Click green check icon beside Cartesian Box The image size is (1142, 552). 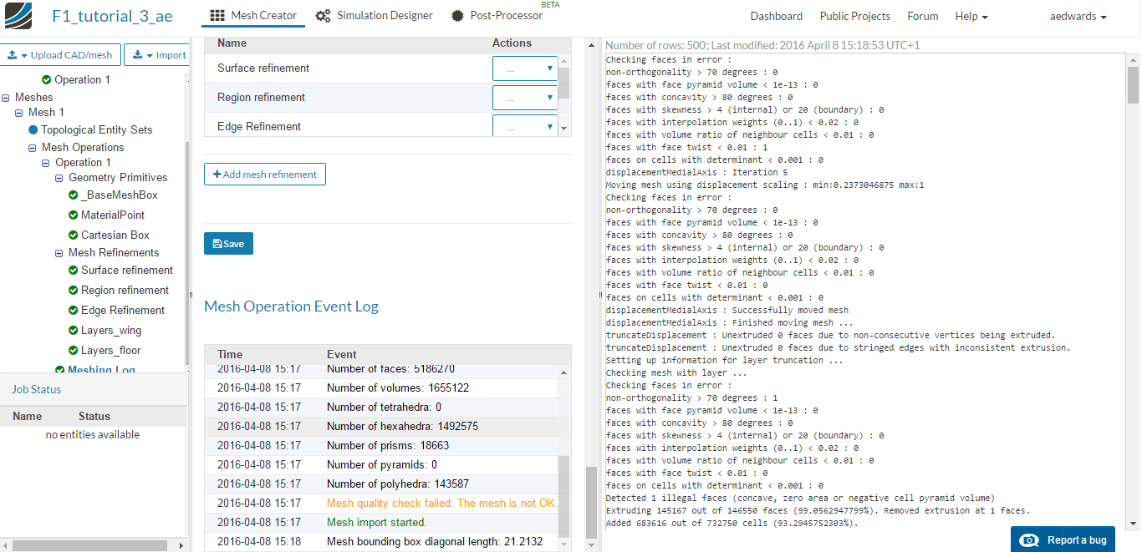point(73,235)
